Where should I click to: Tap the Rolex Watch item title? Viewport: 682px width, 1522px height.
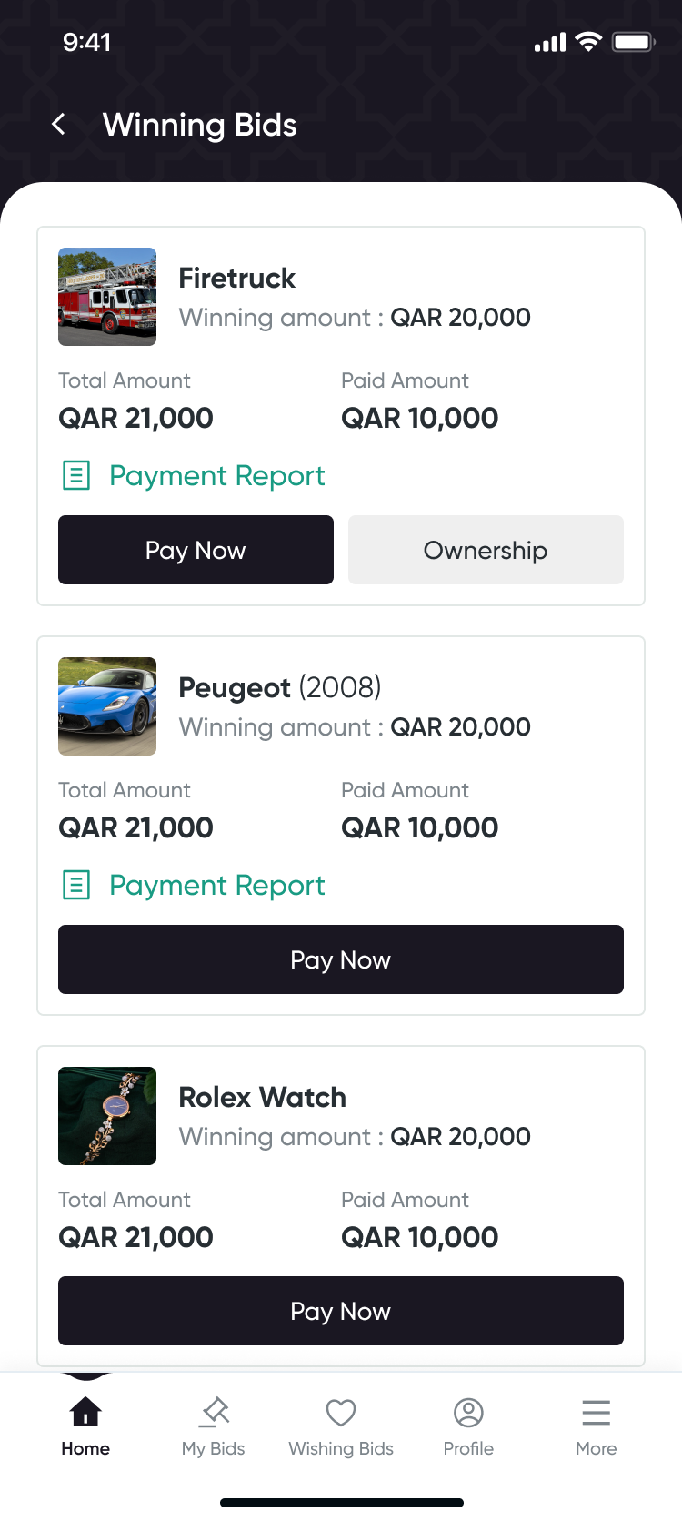(262, 1097)
